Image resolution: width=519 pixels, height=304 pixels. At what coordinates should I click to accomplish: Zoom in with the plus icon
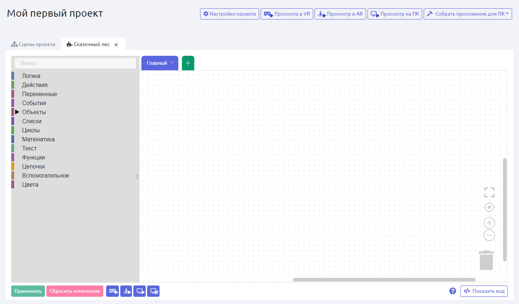pyautogui.click(x=489, y=223)
